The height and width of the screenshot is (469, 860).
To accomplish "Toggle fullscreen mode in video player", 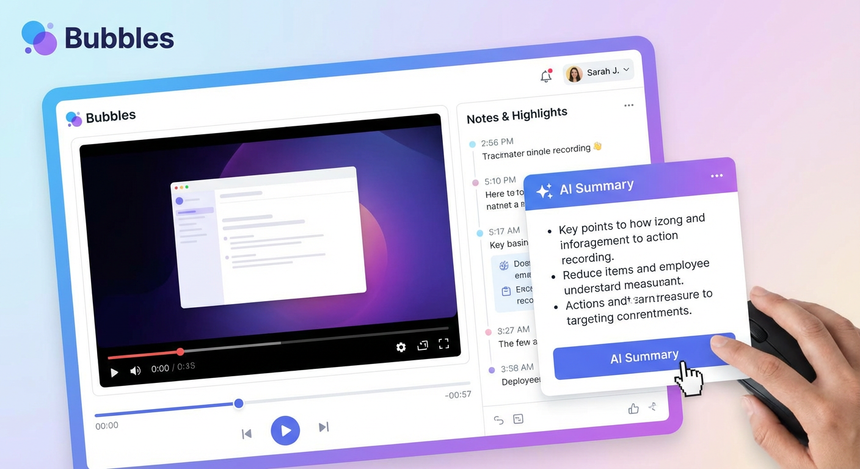I will pos(444,344).
